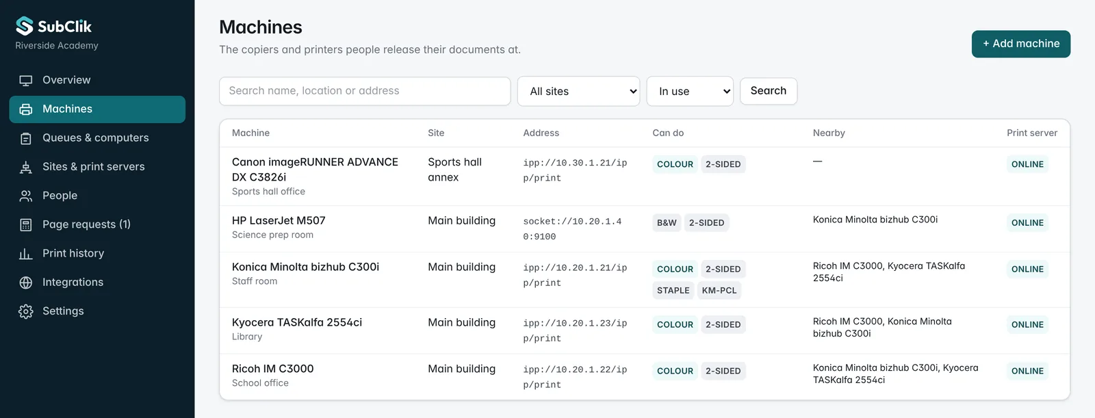Navigate to the People section
1095x418 pixels.
97,196
